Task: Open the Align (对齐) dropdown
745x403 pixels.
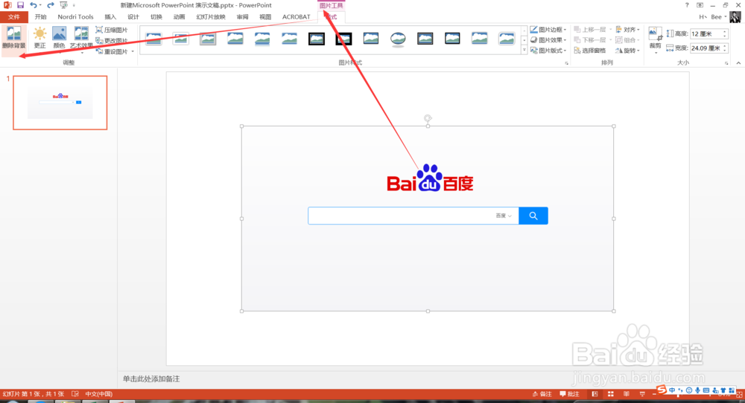Action: pos(627,30)
